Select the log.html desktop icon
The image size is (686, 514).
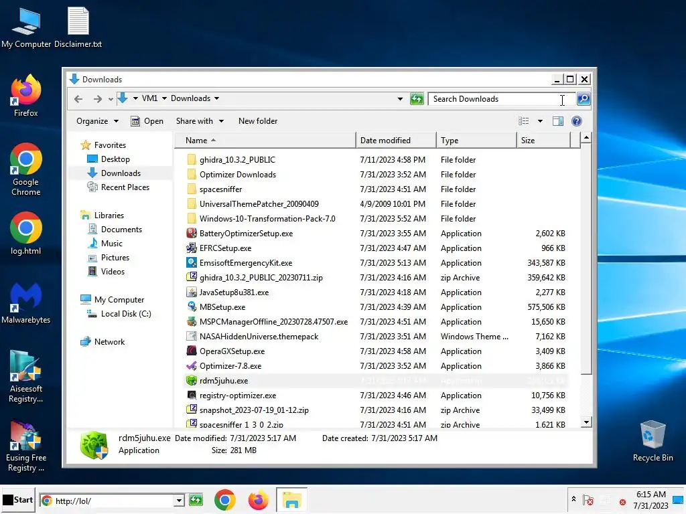click(26, 234)
